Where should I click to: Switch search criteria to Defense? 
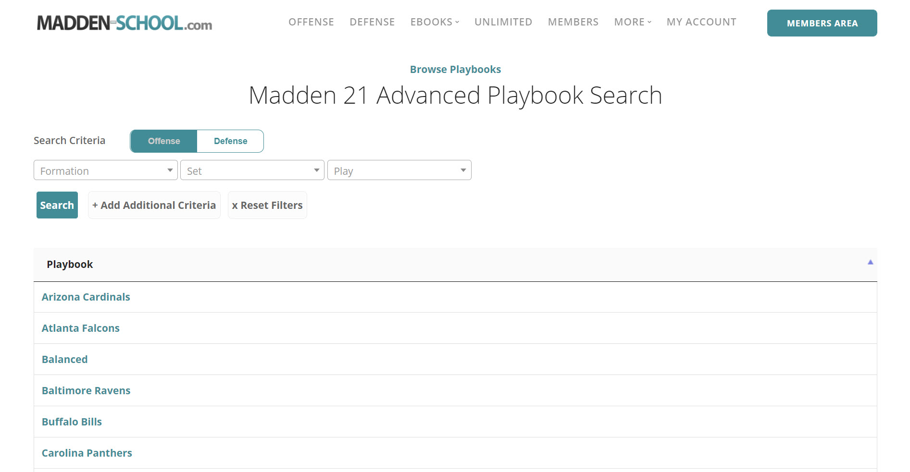coord(230,141)
